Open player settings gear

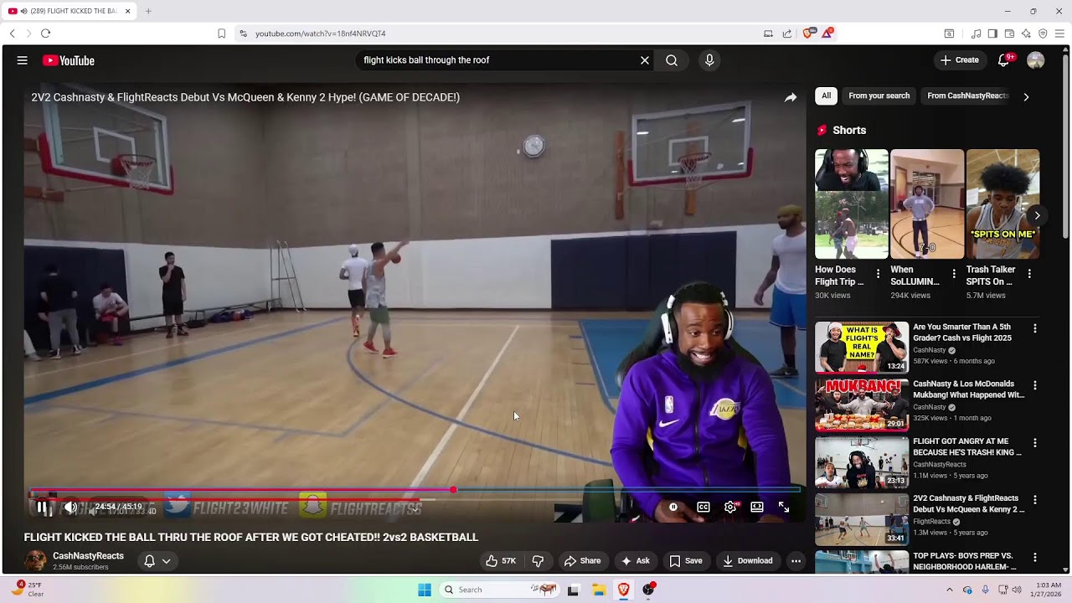(730, 507)
